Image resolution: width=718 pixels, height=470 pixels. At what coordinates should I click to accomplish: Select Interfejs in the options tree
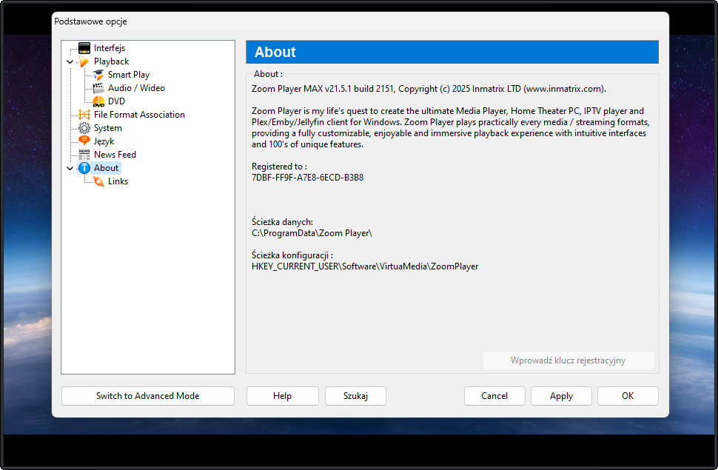pos(110,47)
